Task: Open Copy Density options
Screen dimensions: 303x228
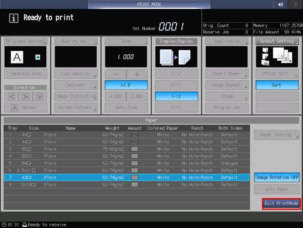Action: tap(76, 74)
